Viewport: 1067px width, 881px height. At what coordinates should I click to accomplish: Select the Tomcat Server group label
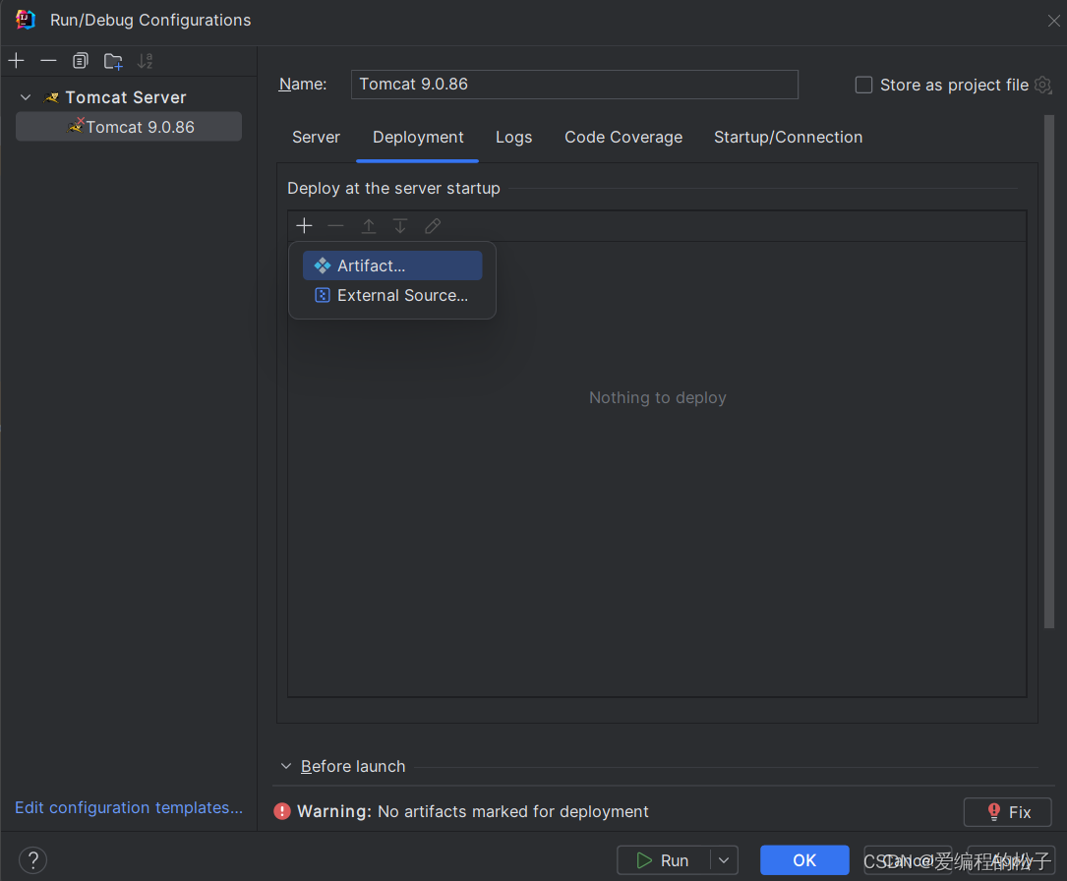click(x=125, y=97)
